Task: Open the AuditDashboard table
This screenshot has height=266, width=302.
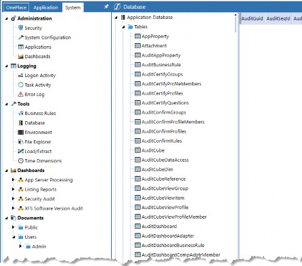Action: [159, 226]
